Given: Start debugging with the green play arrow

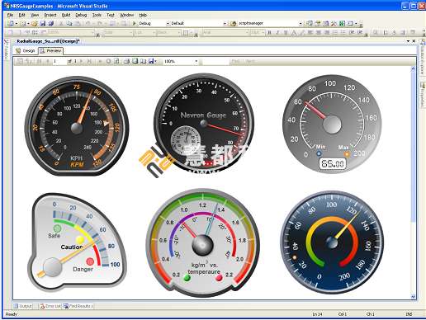Looking at the screenshot, I should (135, 23).
